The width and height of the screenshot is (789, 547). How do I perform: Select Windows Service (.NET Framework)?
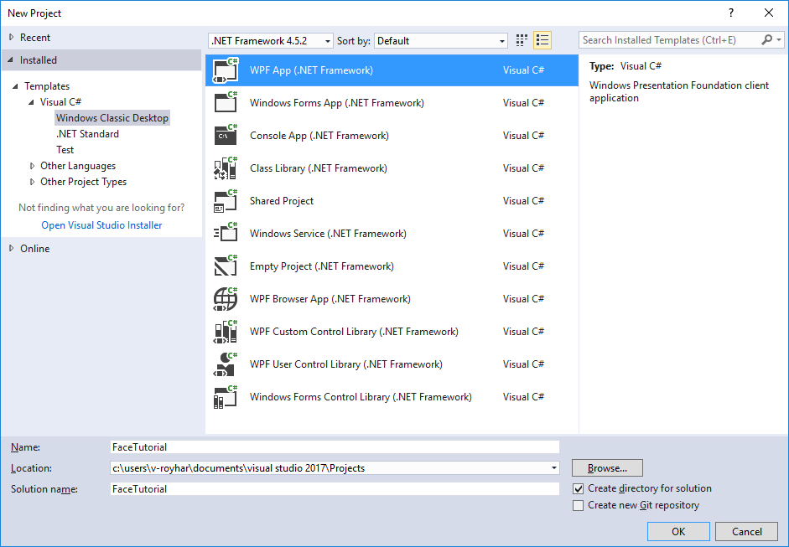[392, 234]
